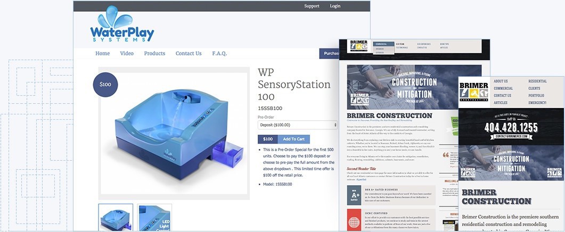Click the $100 price badge circle
Viewport: 565px width, 232px height.
point(105,85)
